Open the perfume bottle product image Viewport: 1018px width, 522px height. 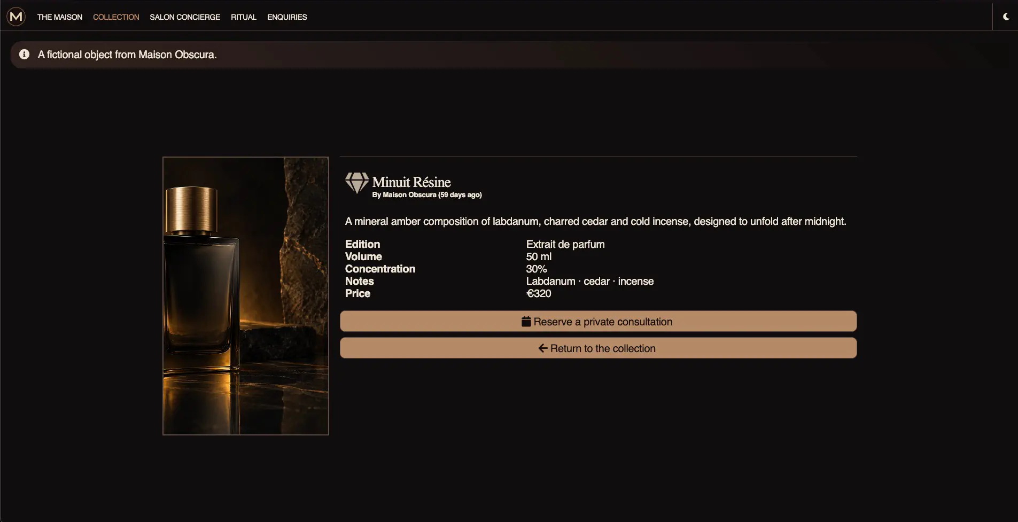point(246,296)
